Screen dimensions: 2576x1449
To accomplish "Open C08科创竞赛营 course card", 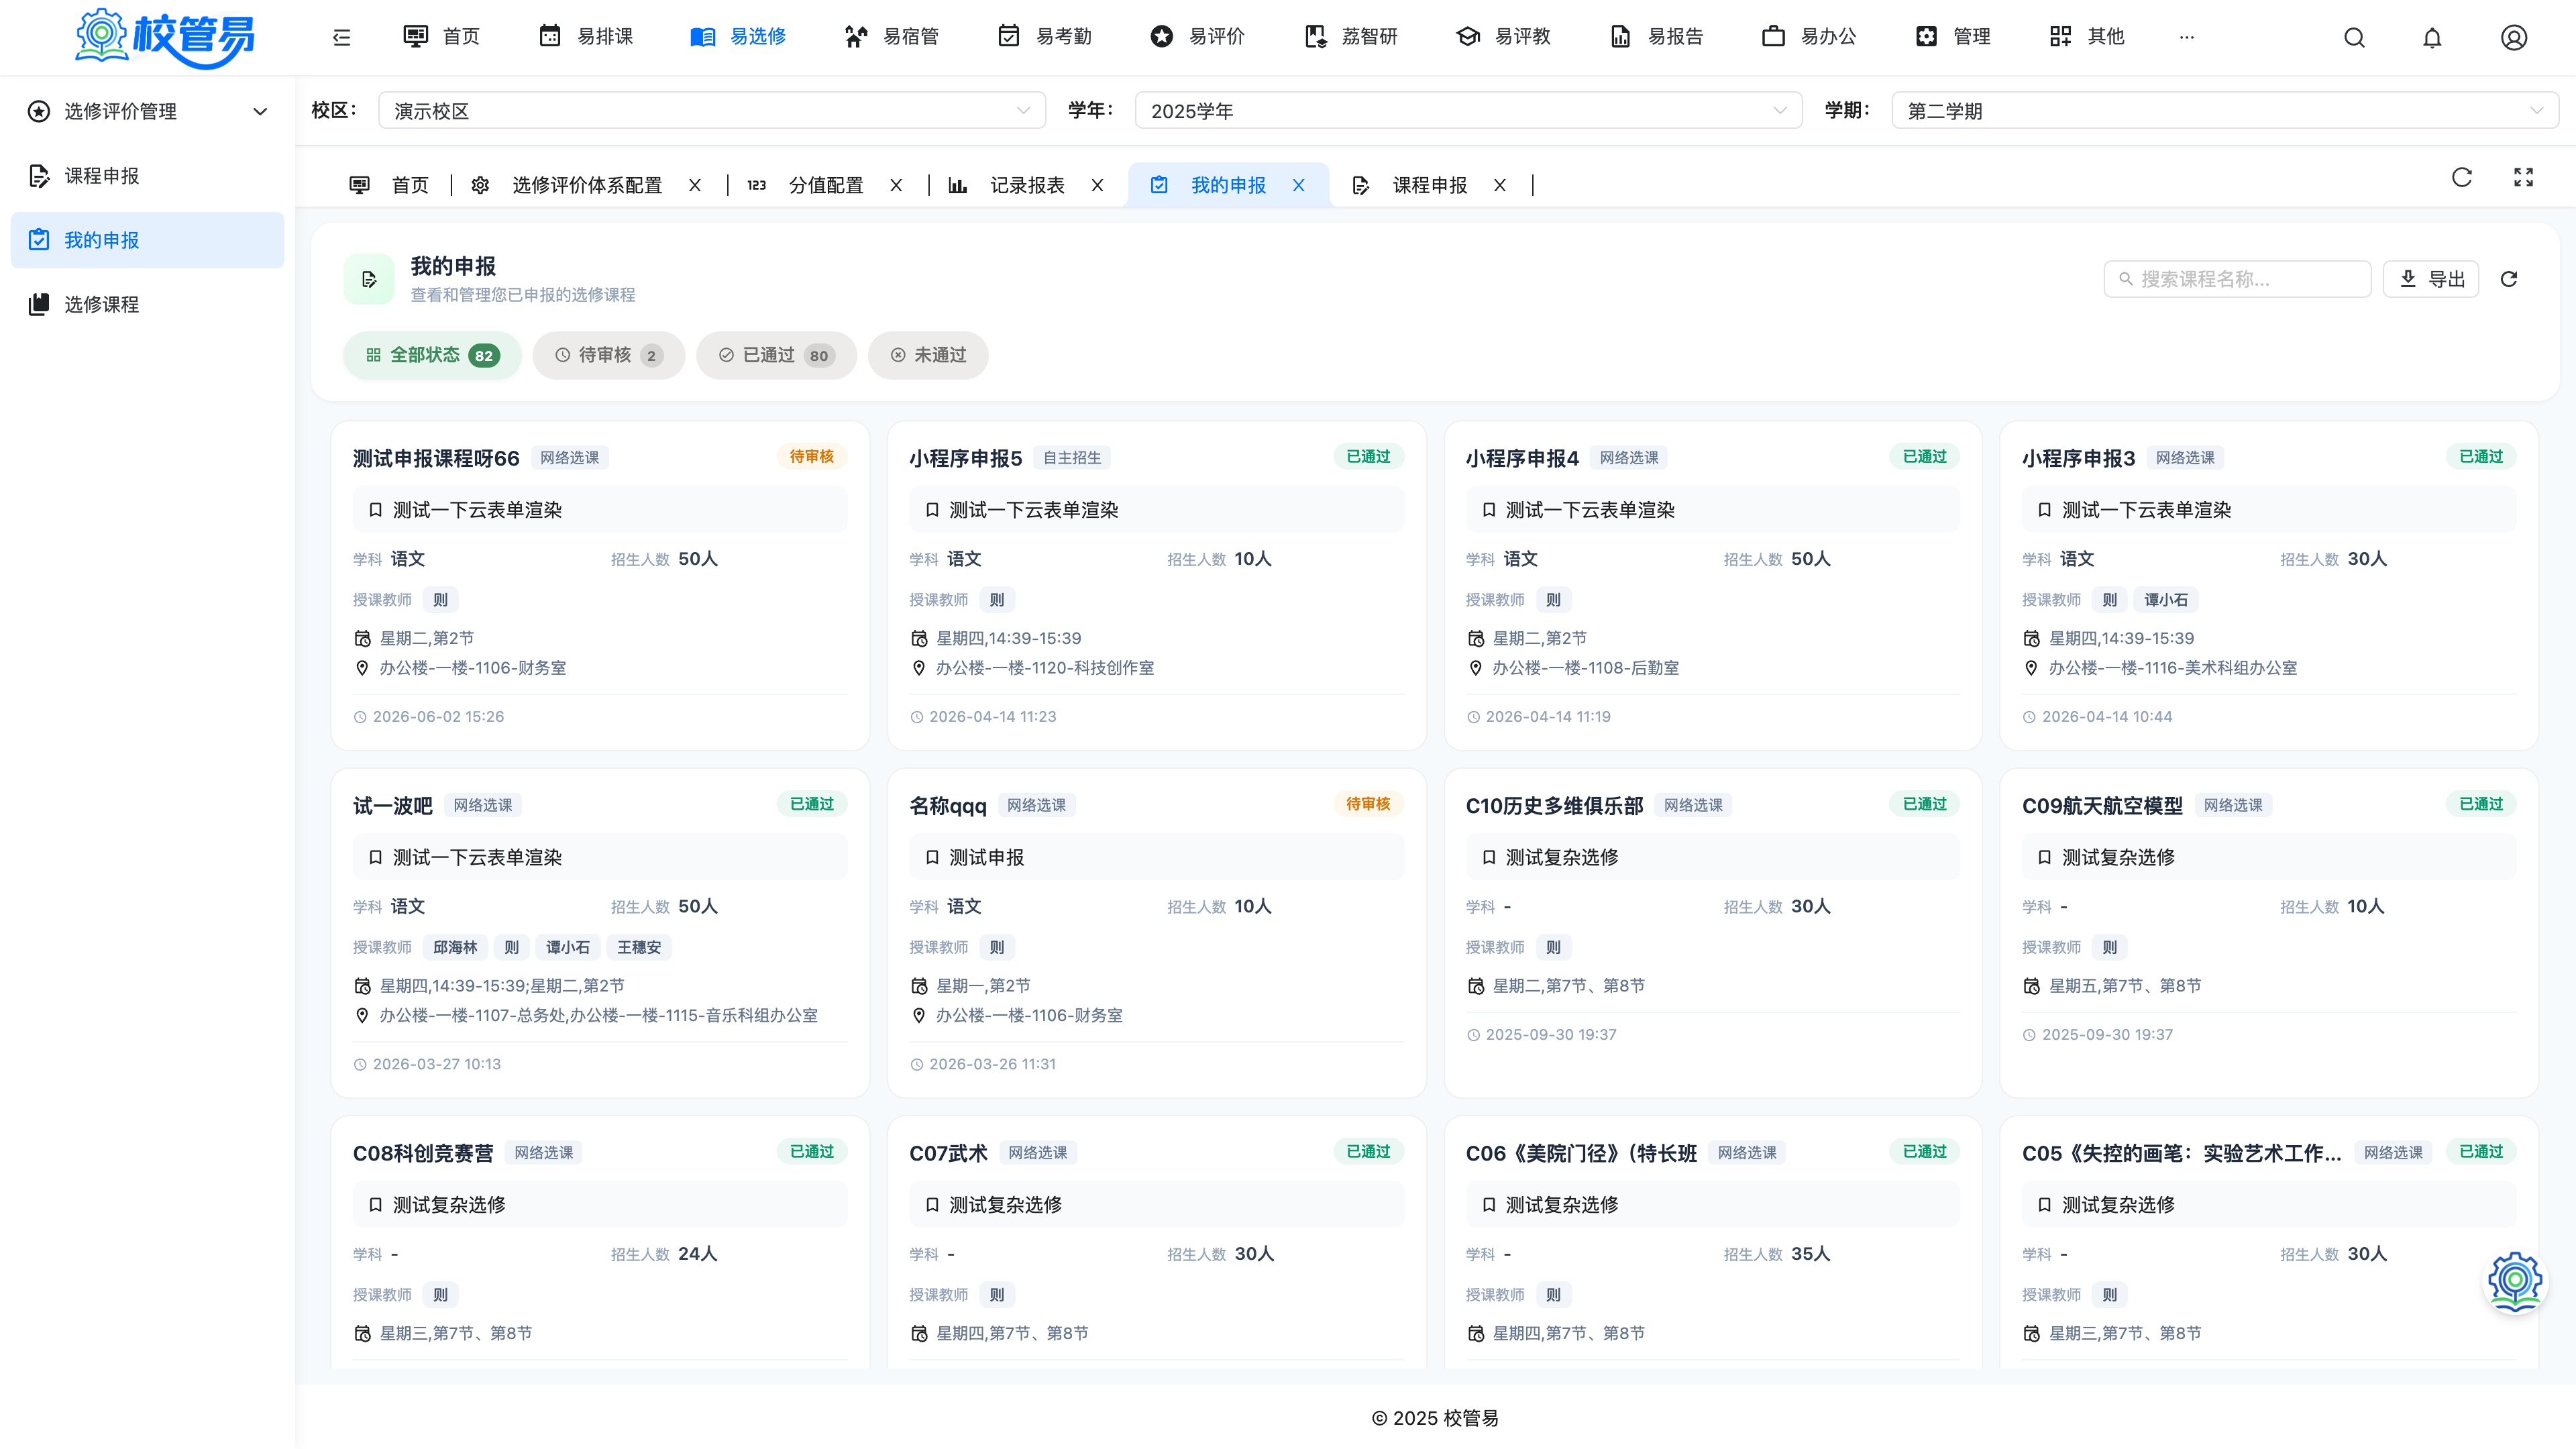I will pos(600,1242).
